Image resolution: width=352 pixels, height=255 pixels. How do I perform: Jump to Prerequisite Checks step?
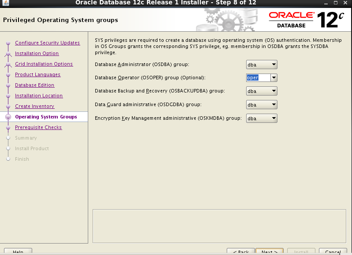[x=38, y=127]
